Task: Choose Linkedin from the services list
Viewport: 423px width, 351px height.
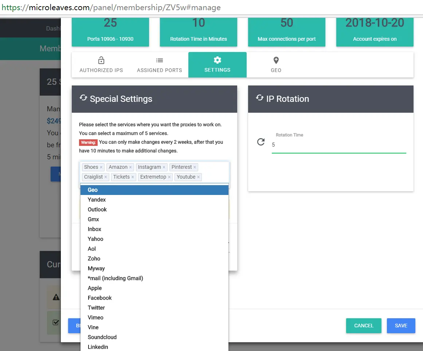Action: [x=154, y=347]
